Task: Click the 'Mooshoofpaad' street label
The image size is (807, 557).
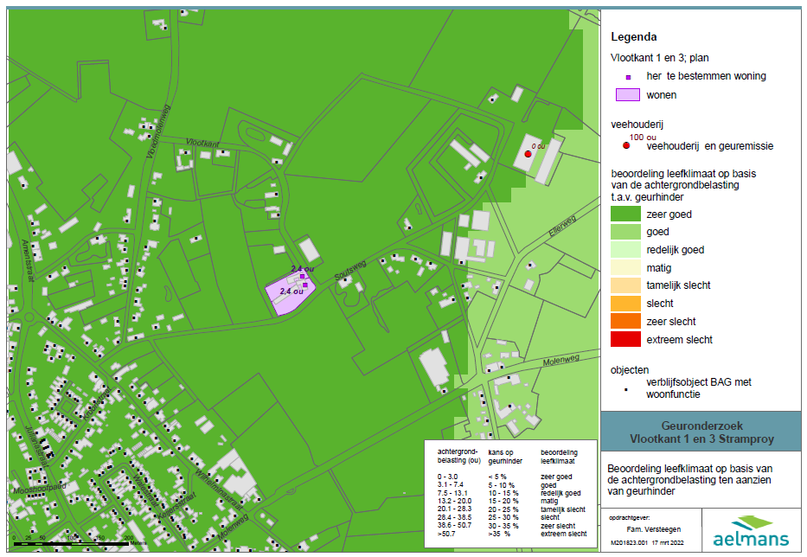Action: point(40,488)
